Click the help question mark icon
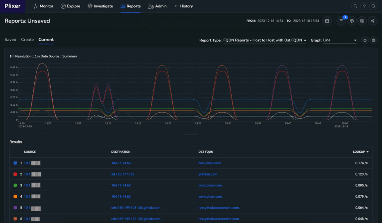Image resolution: width=382 pixels, height=223 pixels. [x=364, y=6]
